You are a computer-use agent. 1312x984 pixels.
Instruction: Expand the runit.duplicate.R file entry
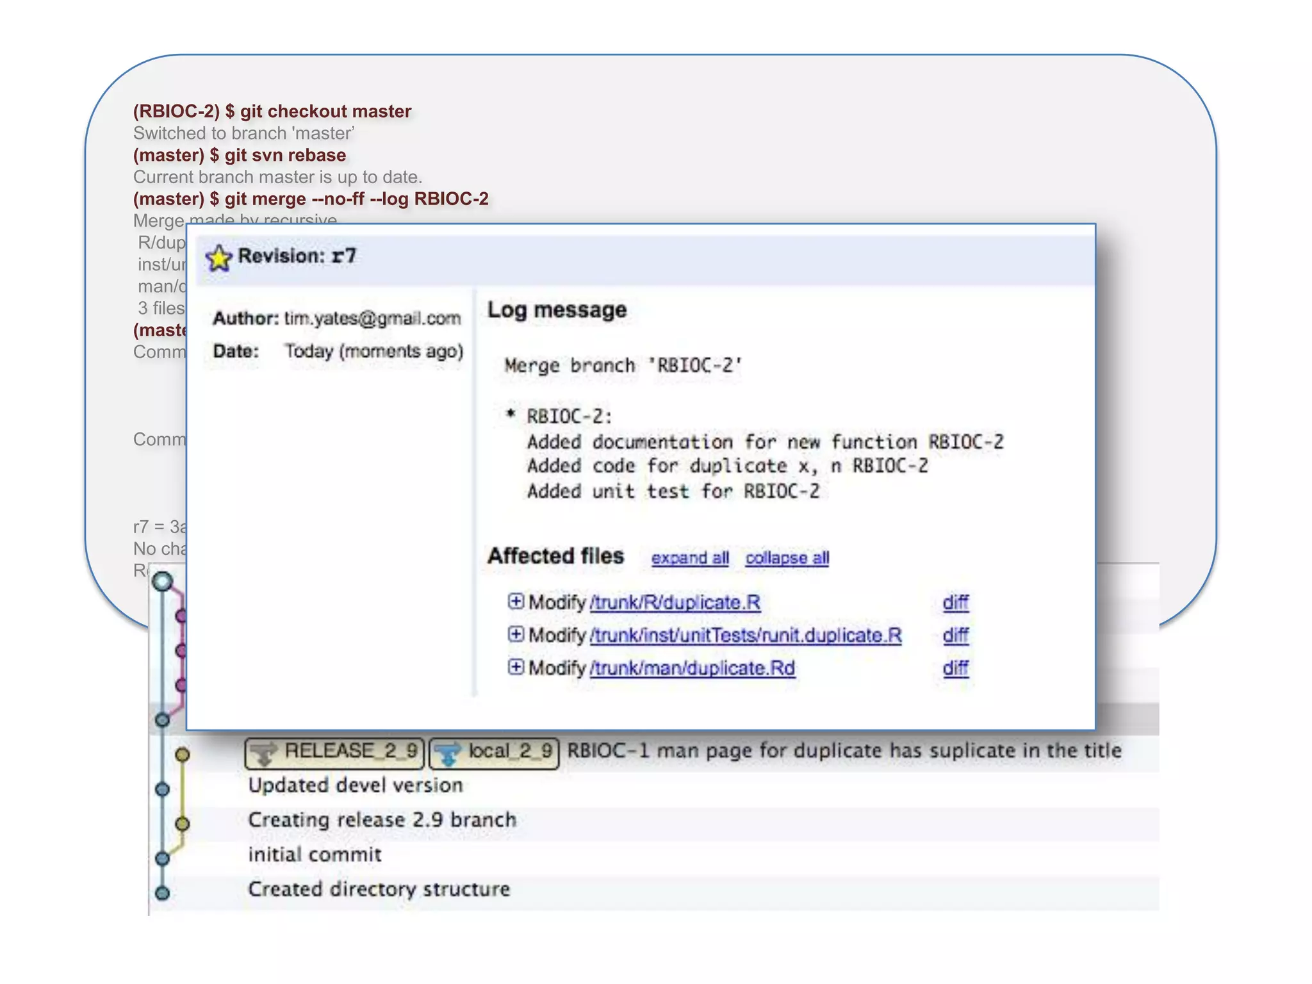516,634
